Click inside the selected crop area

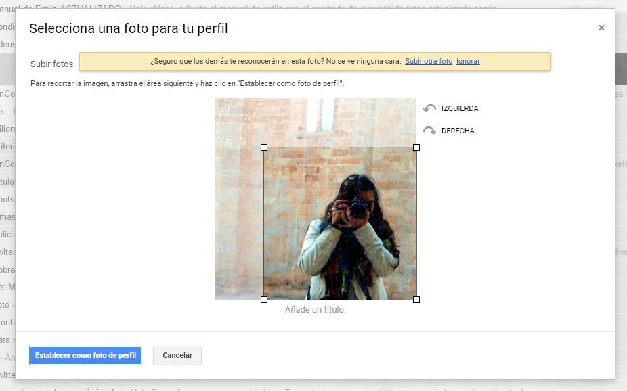pos(340,223)
